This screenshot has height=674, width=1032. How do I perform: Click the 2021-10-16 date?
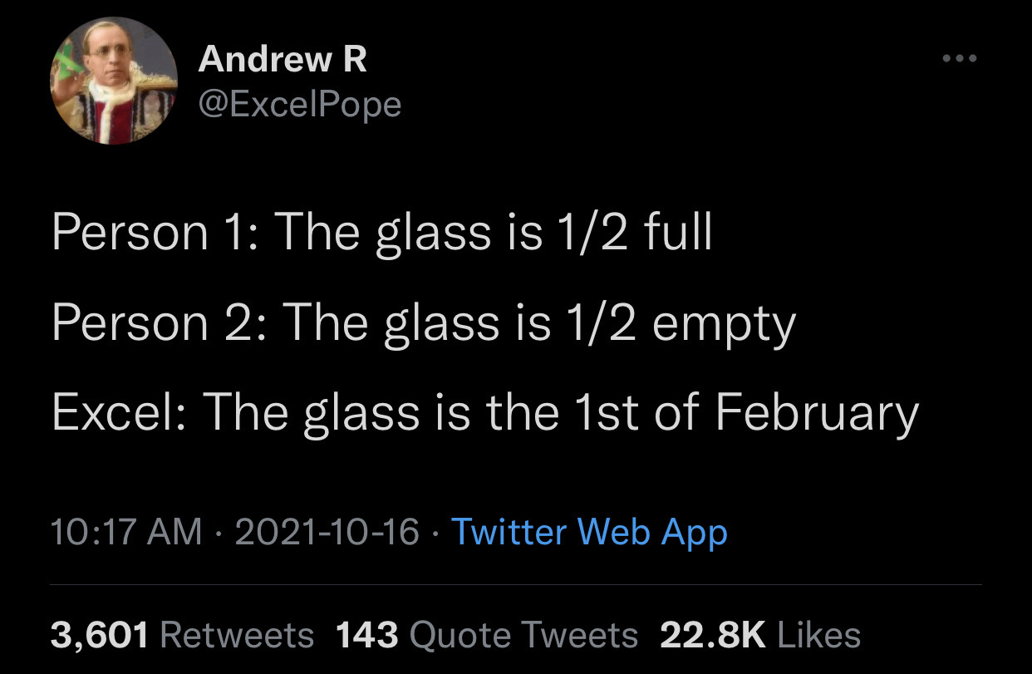[327, 532]
